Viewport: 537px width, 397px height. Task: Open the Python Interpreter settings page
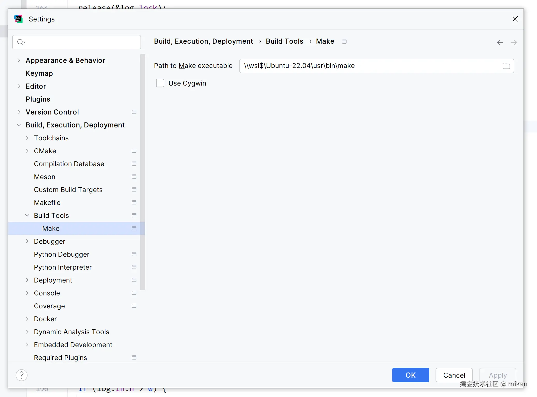pyautogui.click(x=63, y=267)
